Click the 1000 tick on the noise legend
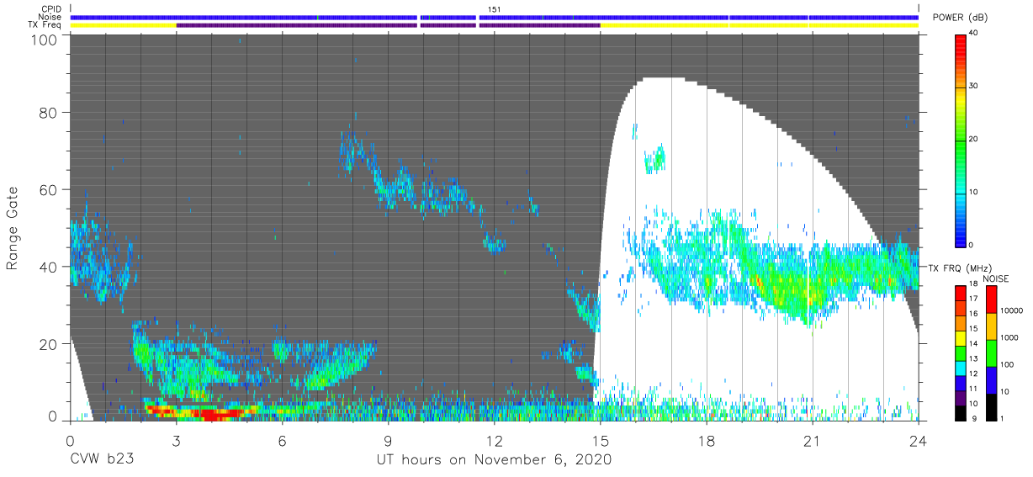 pyautogui.click(x=1009, y=337)
